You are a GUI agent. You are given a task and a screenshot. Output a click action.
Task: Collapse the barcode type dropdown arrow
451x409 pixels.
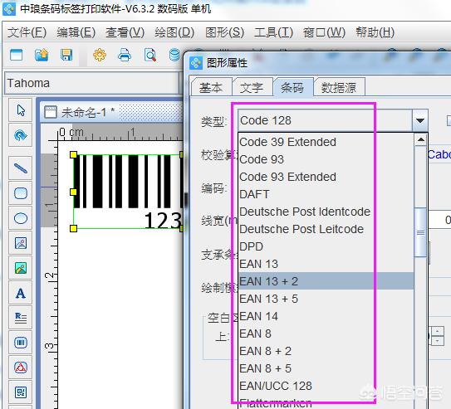pyautogui.click(x=420, y=120)
